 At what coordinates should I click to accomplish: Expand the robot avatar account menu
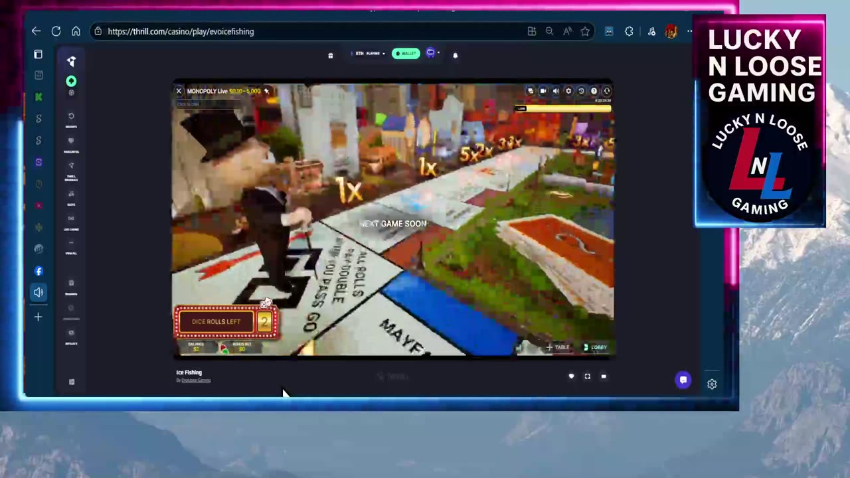[x=432, y=53]
